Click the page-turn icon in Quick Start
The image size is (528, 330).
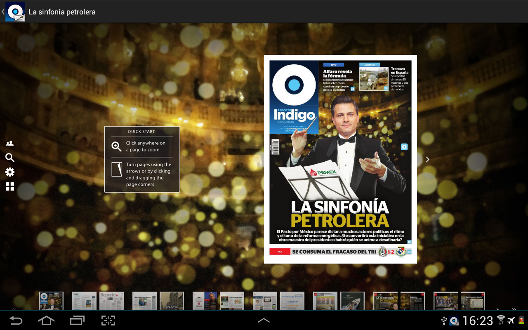pos(117,169)
